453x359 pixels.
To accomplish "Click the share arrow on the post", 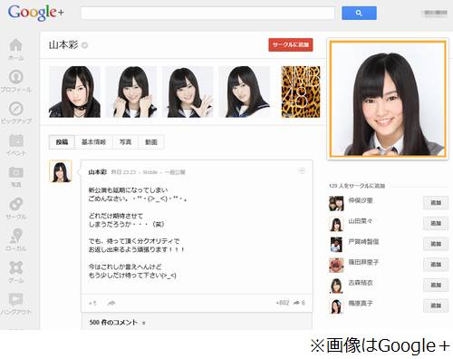I will coord(111,303).
